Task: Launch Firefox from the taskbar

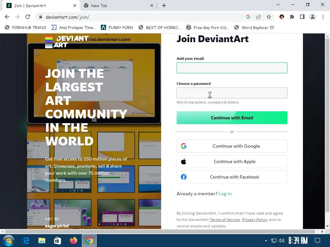Action: [73, 241]
